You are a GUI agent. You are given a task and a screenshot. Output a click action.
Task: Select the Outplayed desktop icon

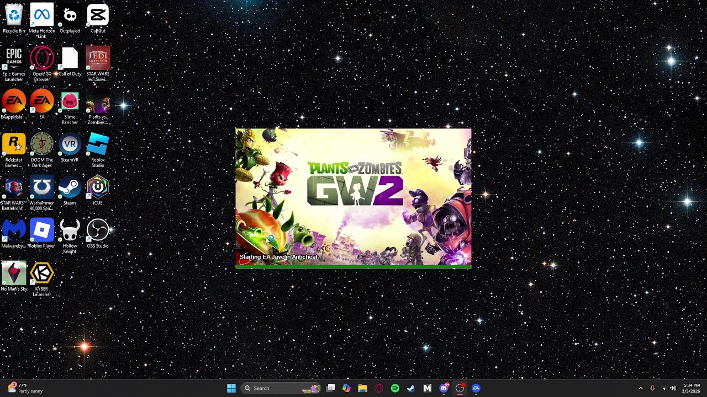click(x=70, y=19)
